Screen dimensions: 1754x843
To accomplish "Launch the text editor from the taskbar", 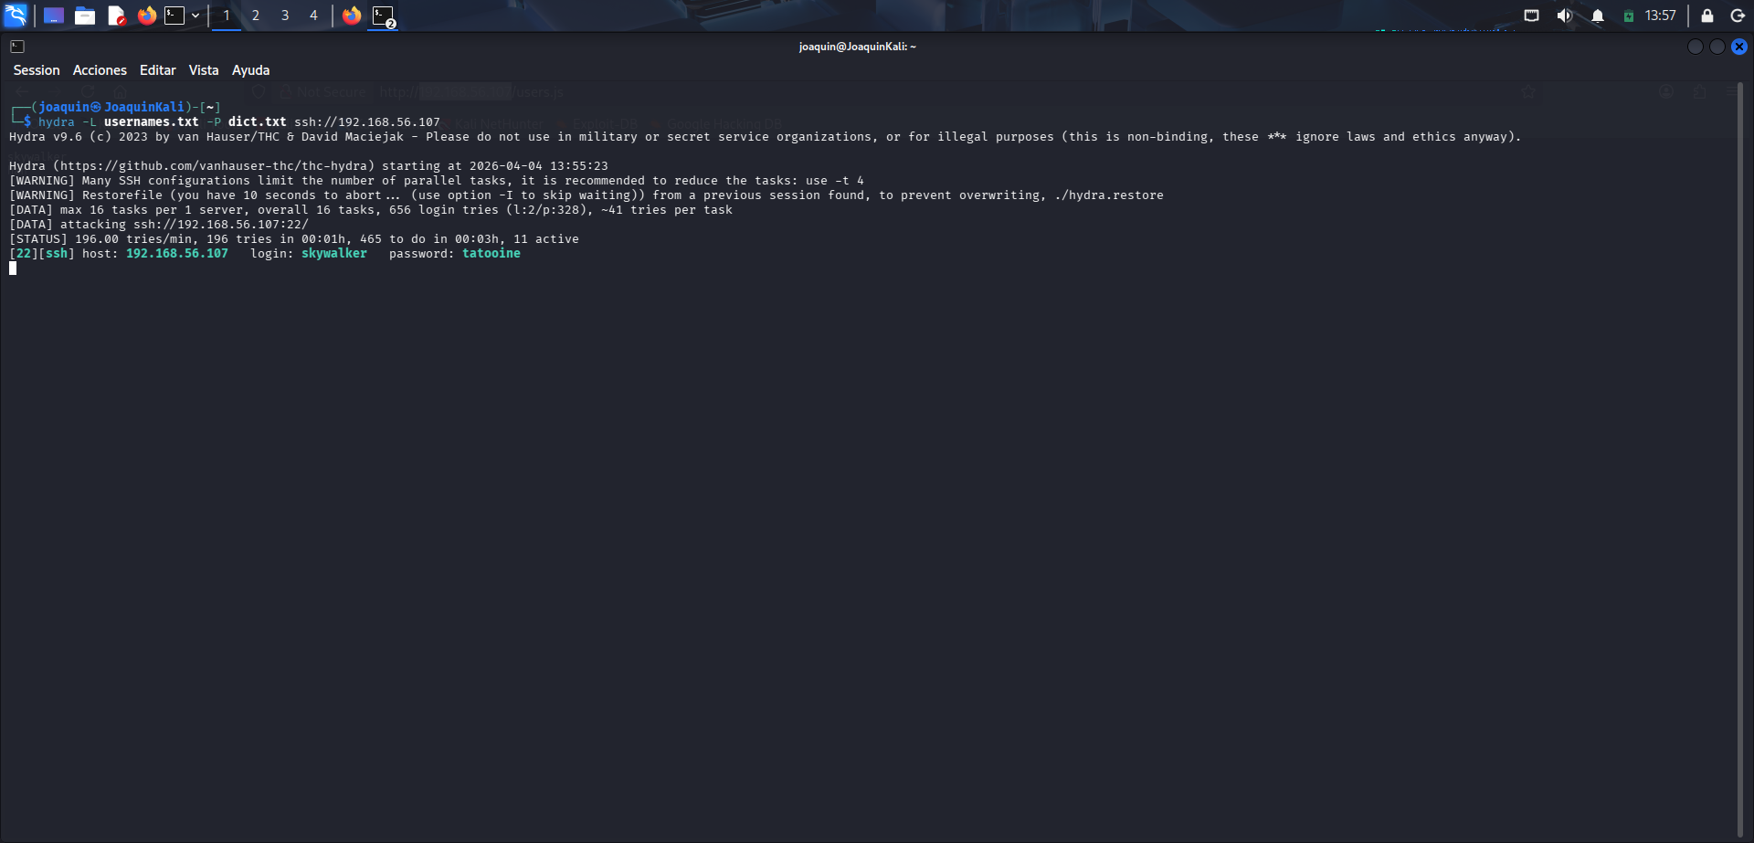I will (117, 15).
